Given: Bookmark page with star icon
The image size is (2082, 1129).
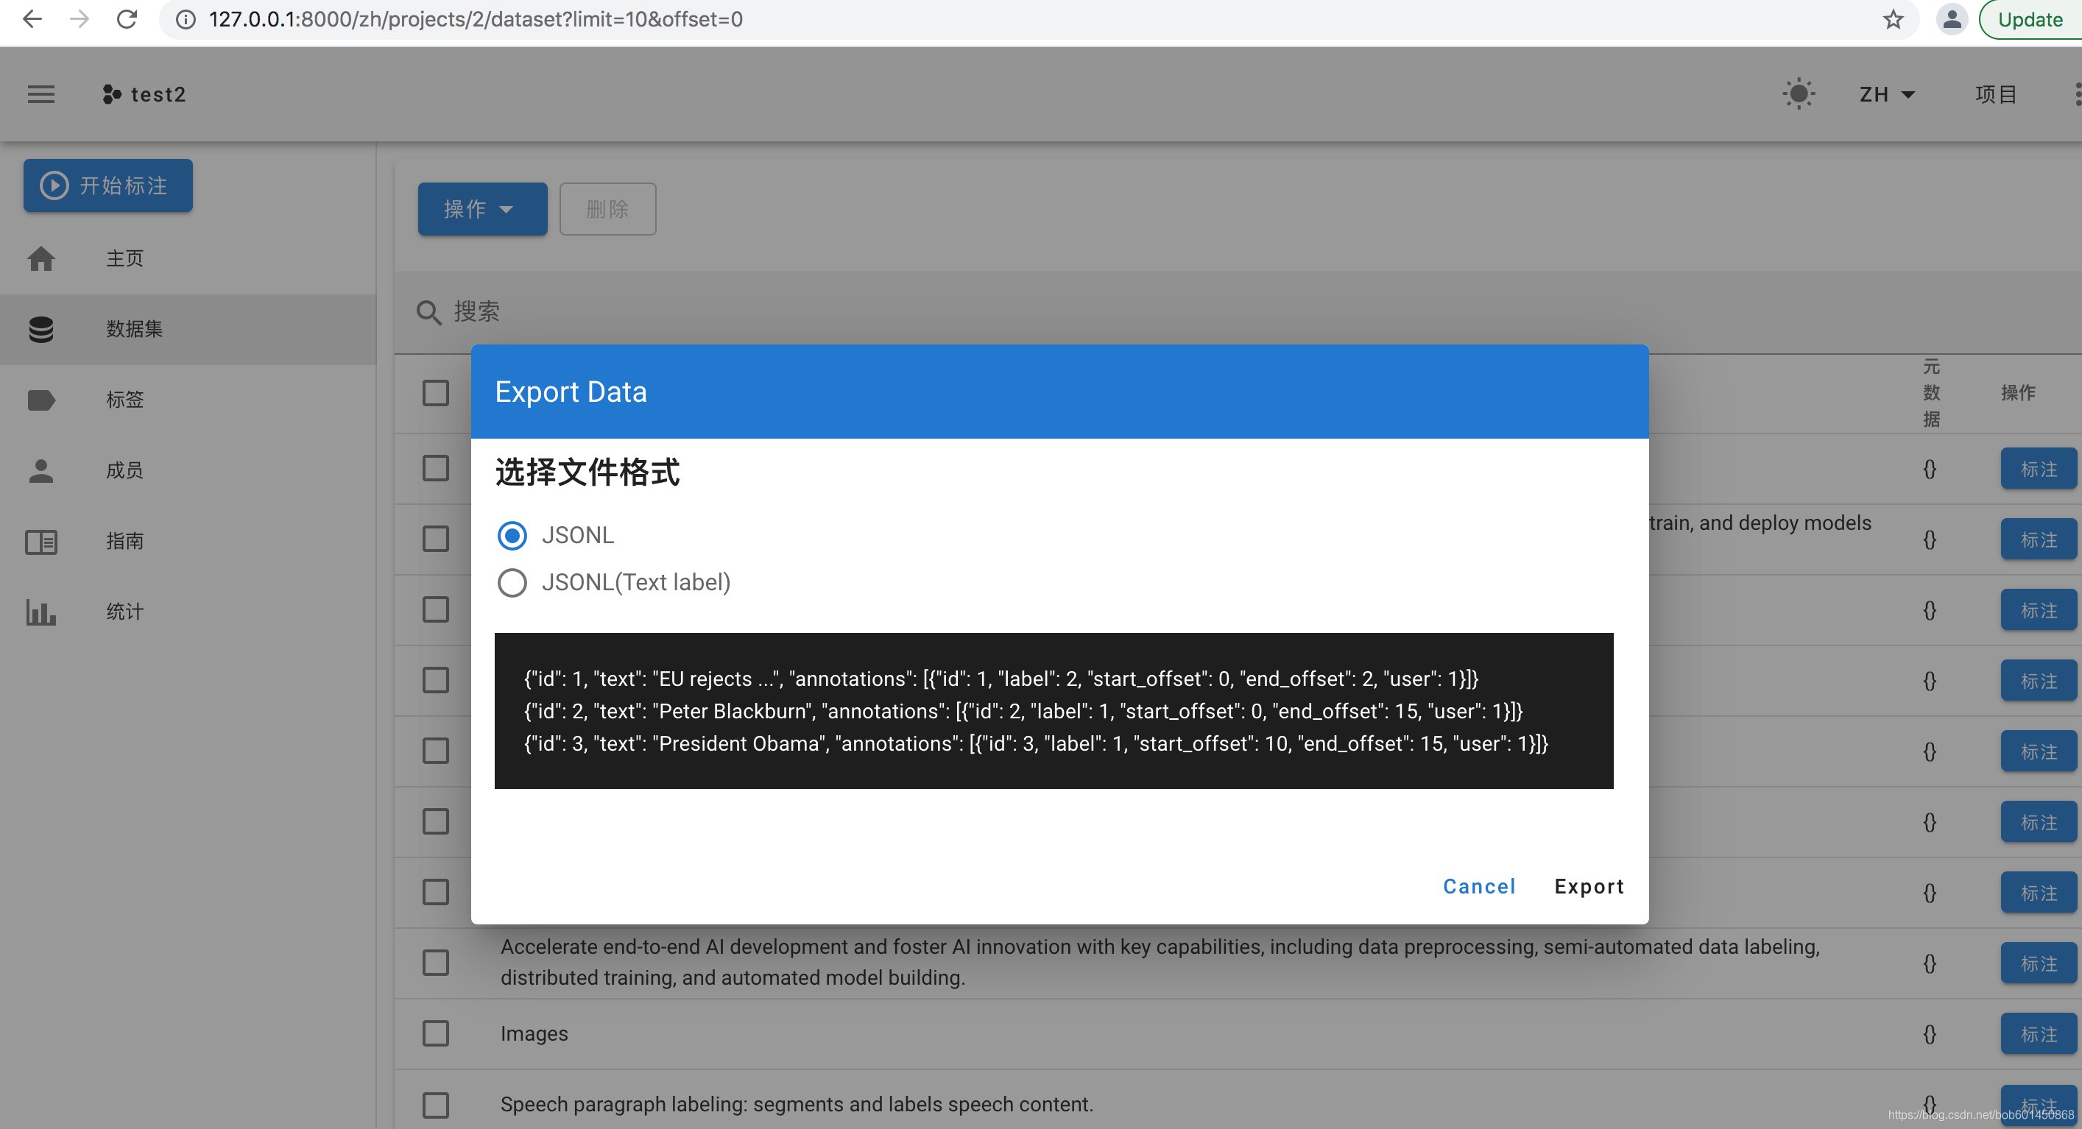Looking at the screenshot, I should coord(1892,19).
